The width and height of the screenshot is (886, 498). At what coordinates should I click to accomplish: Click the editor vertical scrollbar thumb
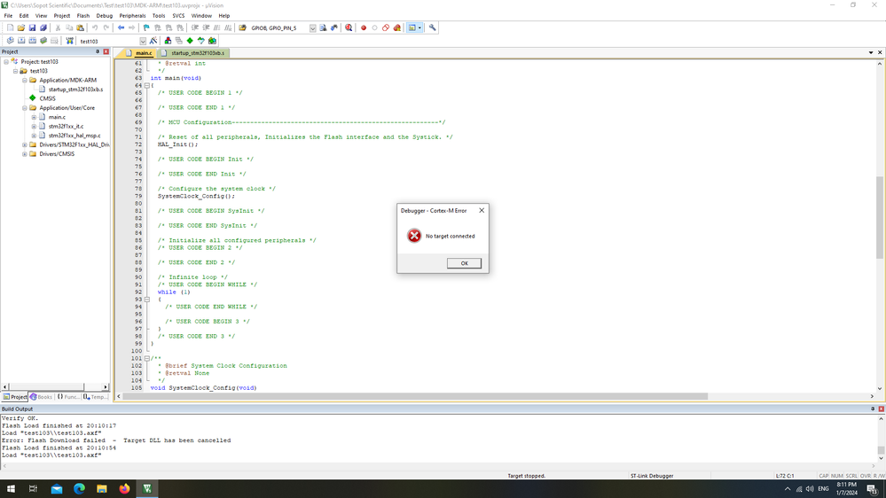pyautogui.click(x=880, y=218)
